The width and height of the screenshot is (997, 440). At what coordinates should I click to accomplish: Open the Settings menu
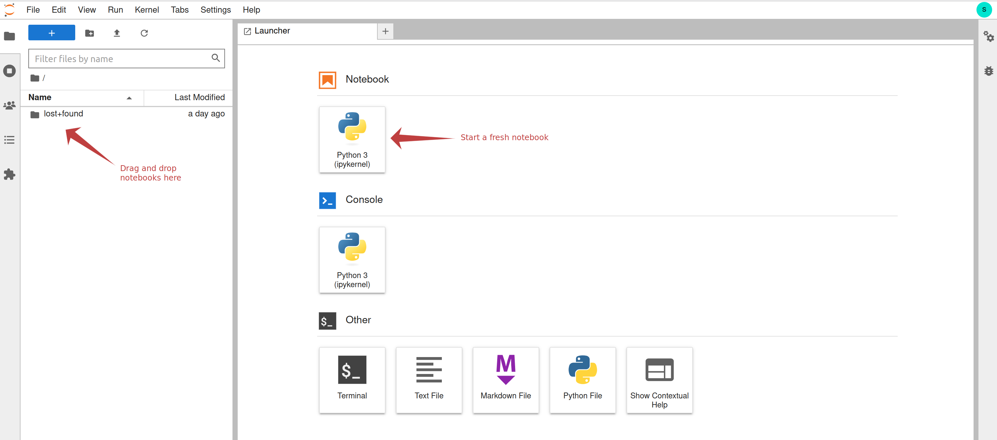pos(216,10)
